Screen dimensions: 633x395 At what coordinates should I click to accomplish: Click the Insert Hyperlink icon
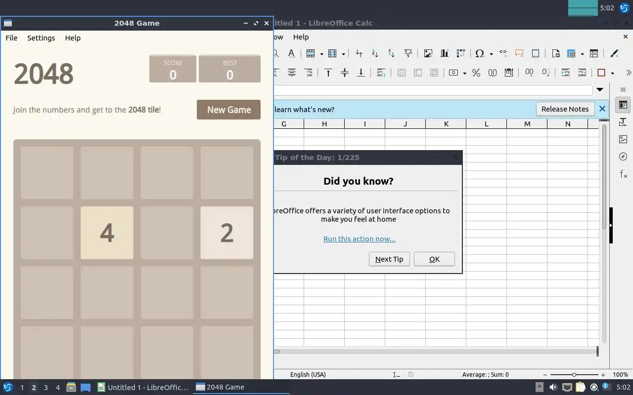tap(503, 53)
